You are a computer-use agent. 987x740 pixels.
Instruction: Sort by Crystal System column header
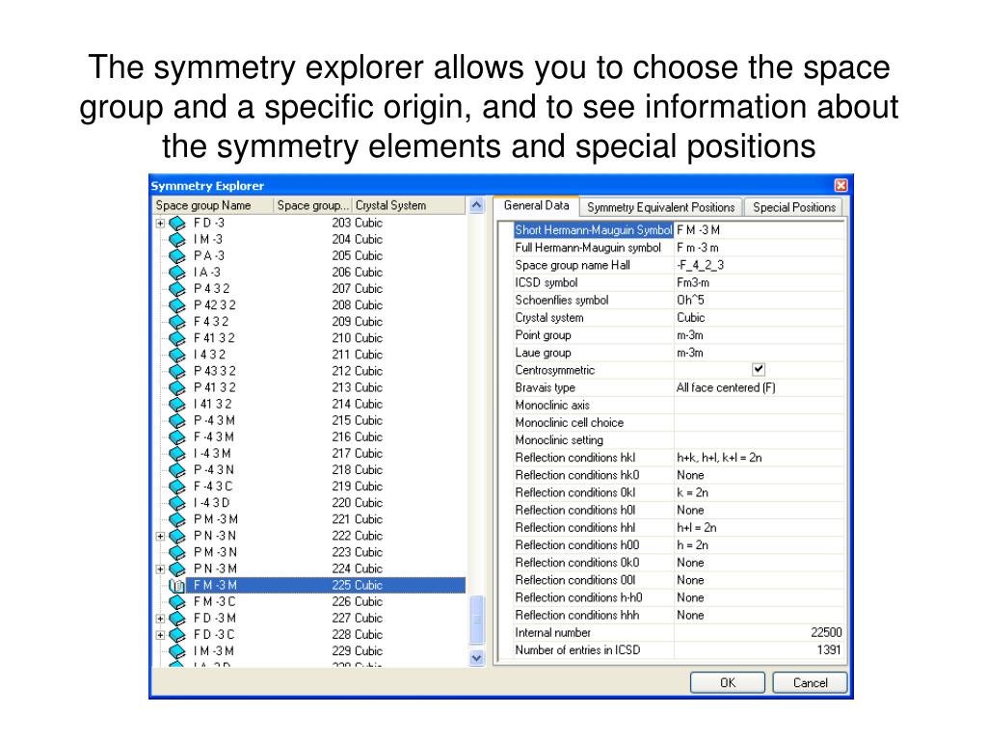coord(408,206)
